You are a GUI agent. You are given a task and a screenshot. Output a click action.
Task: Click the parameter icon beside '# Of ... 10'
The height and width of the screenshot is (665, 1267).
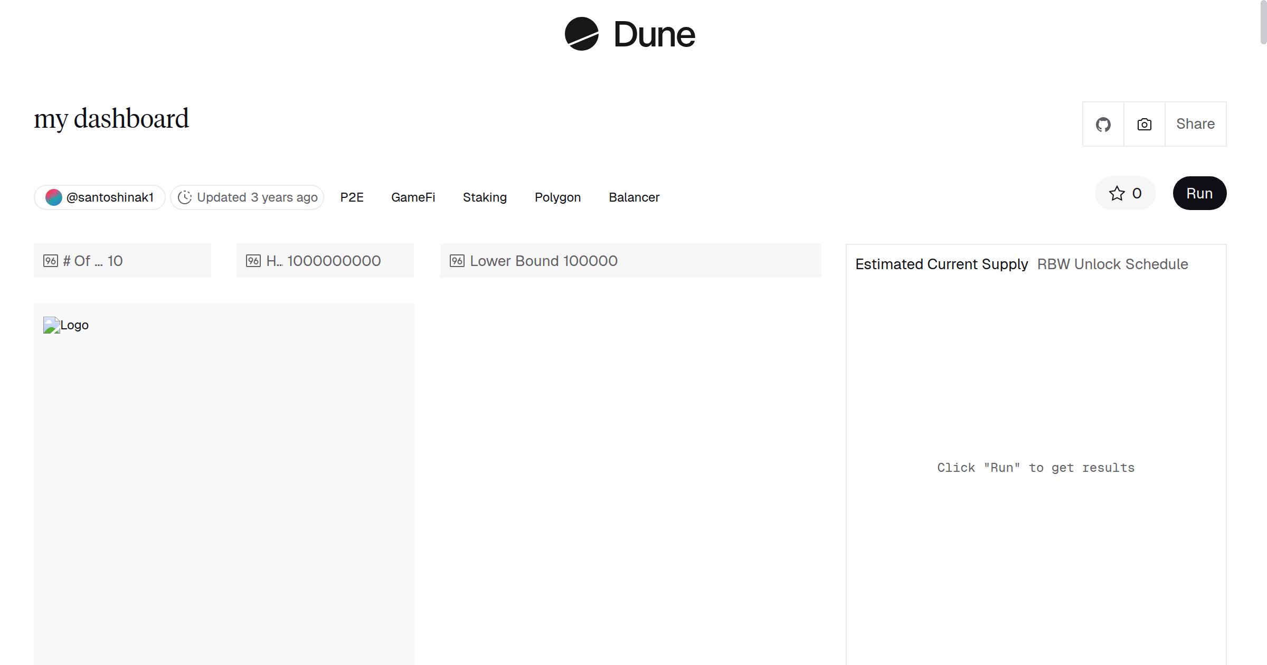(x=51, y=260)
